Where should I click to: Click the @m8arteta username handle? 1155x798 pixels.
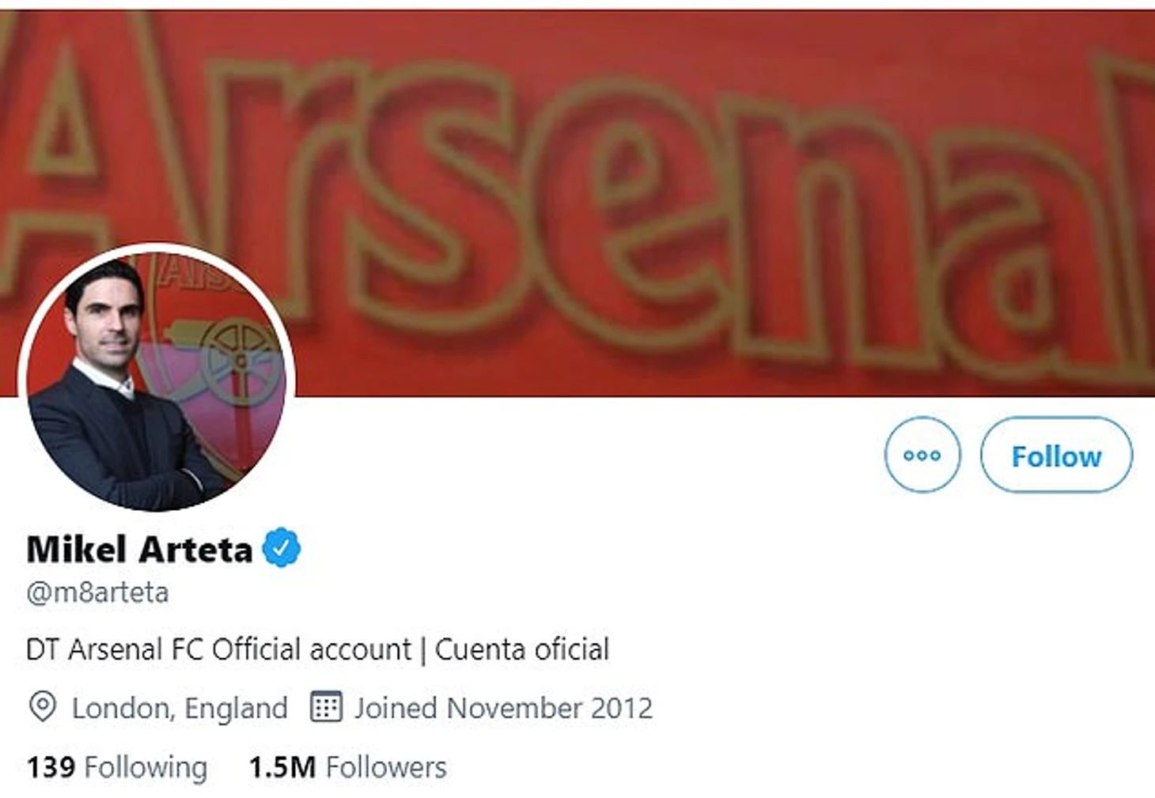click(x=97, y=592)
